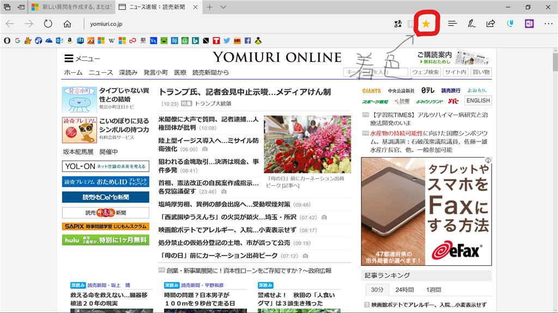558x313 pixels.
Task: Open 発言小町 navigation item
Action: pos(155,72)
